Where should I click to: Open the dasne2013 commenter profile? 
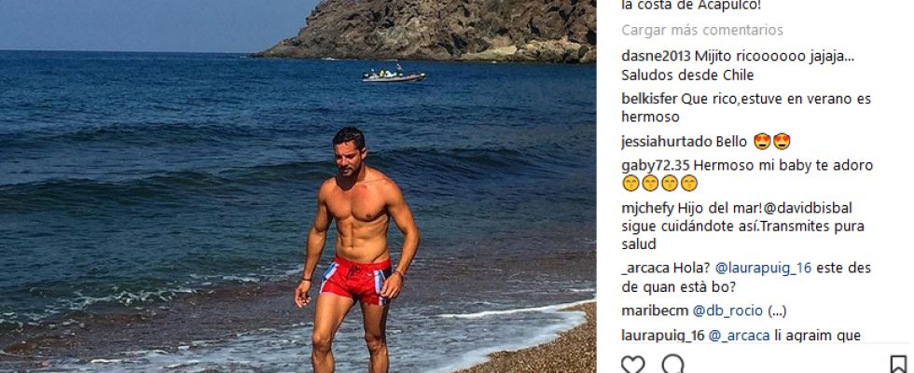pyautogui.click(x=656, y=57)
